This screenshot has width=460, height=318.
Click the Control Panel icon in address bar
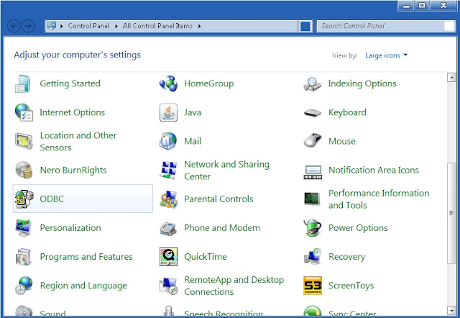click(51, 26)
